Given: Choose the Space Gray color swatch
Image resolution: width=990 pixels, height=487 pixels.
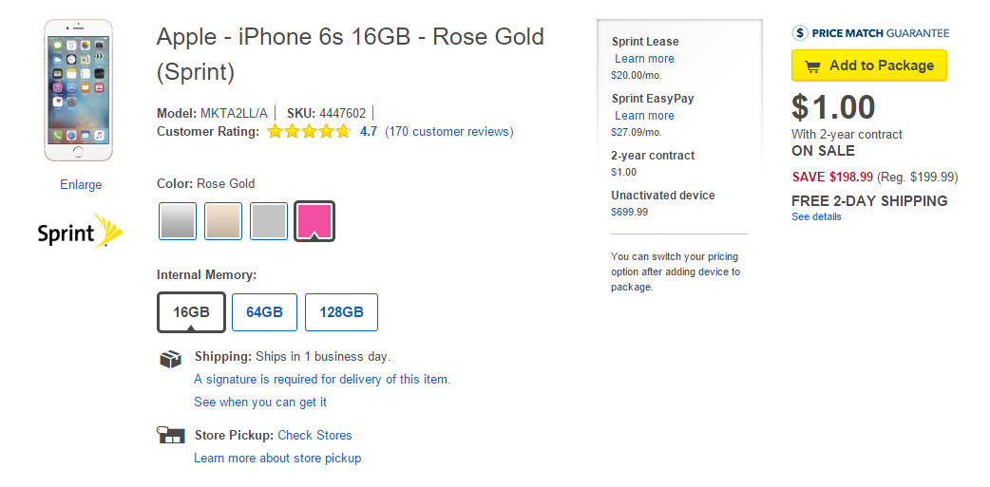Looking at the screenshot, I should coord(178,221).
